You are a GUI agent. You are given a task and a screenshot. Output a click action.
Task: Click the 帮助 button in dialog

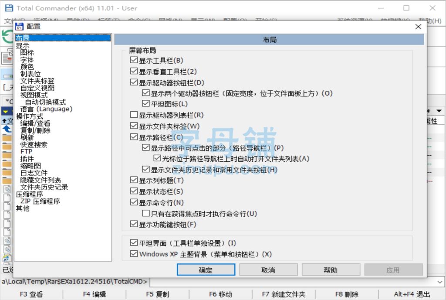pyautogui.click(x=331, y=269)
